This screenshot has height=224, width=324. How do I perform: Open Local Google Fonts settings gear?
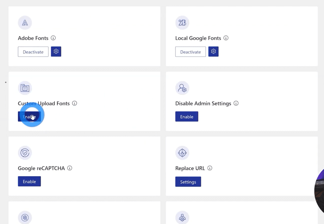tap(213, 51)
